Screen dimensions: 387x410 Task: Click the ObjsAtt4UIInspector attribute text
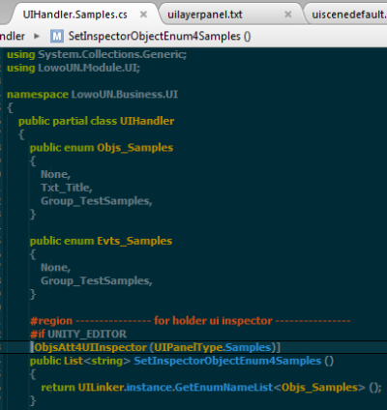(90, 347)
